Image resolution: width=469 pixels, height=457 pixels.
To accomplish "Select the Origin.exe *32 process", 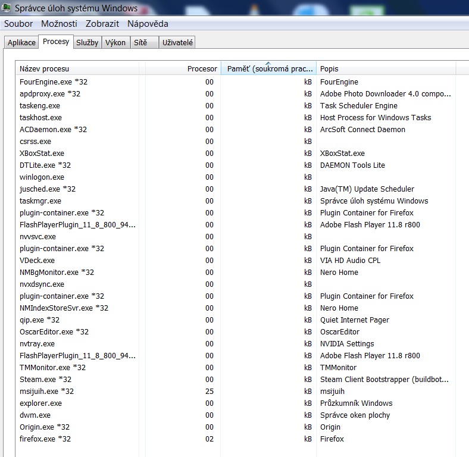I will tap(45, 427).
